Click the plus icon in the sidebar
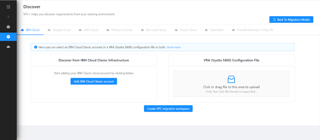 point(8,17)
